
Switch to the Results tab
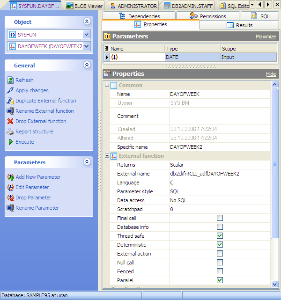click(x=239, y=25)
